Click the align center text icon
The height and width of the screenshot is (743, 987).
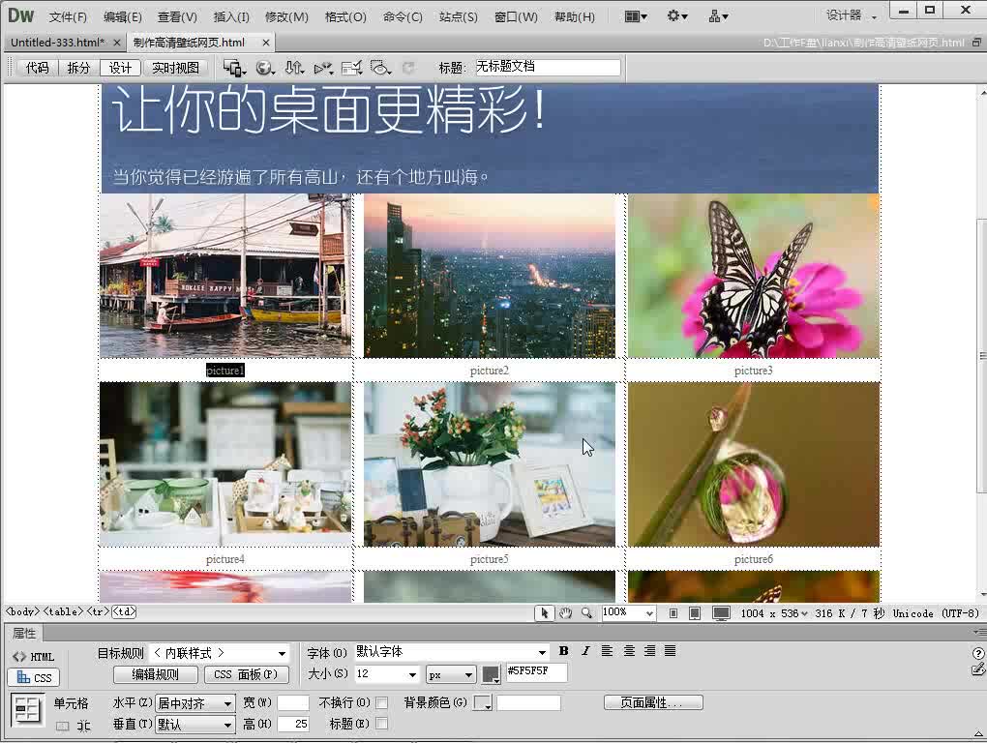pyautogui.click(x=629, y=651)
